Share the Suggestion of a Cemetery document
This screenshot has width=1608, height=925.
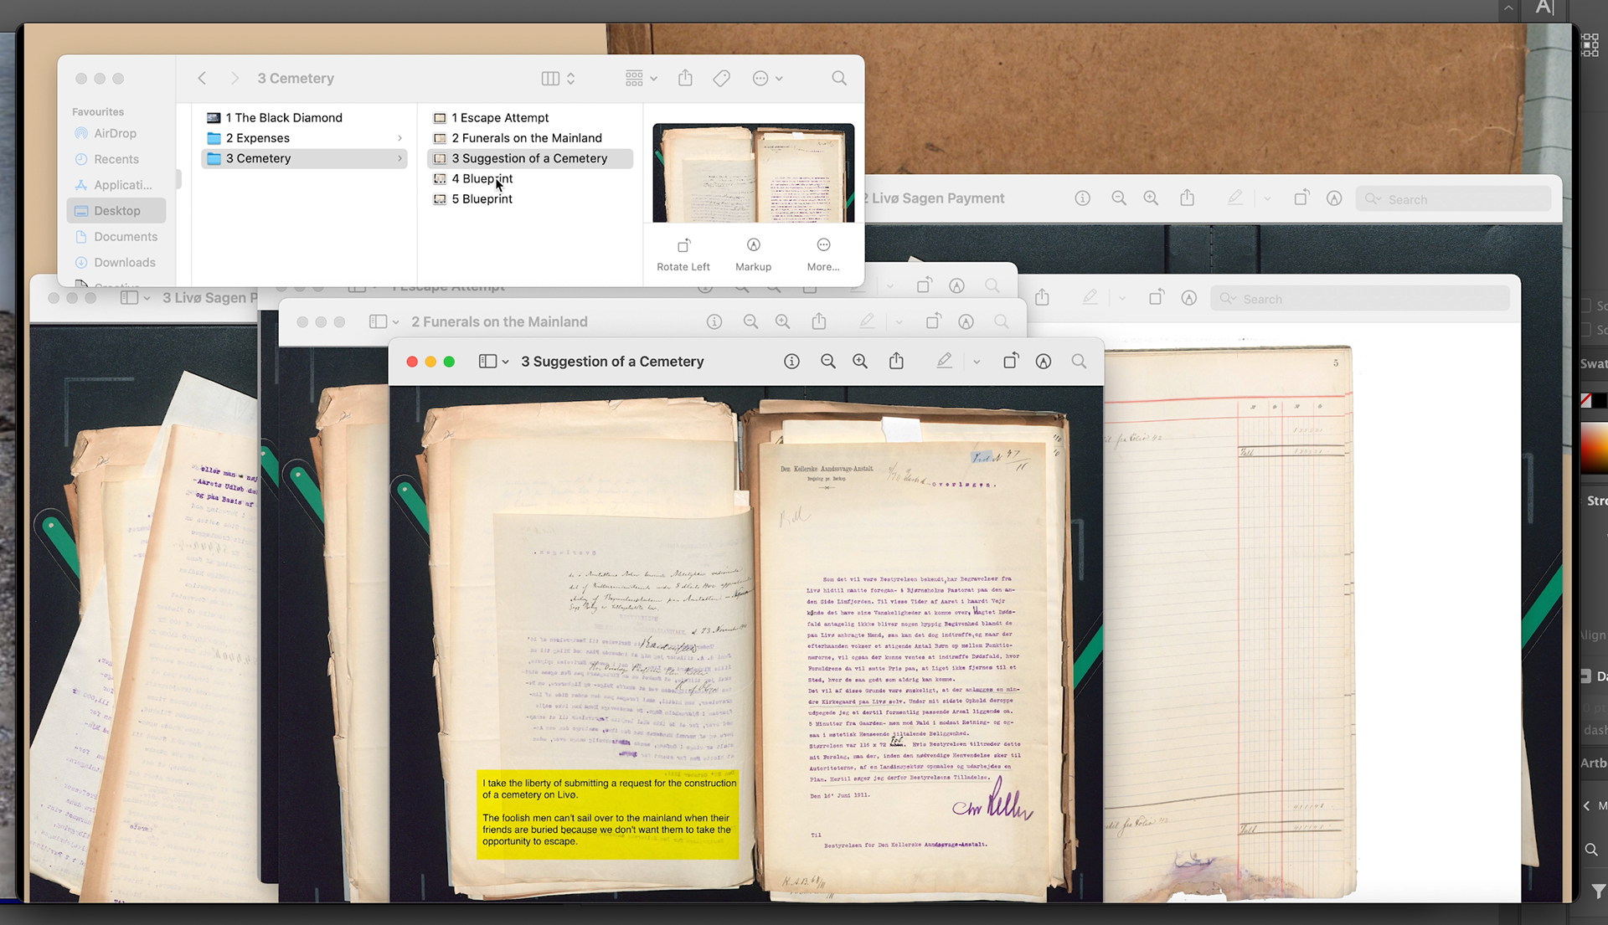(896, 362)
